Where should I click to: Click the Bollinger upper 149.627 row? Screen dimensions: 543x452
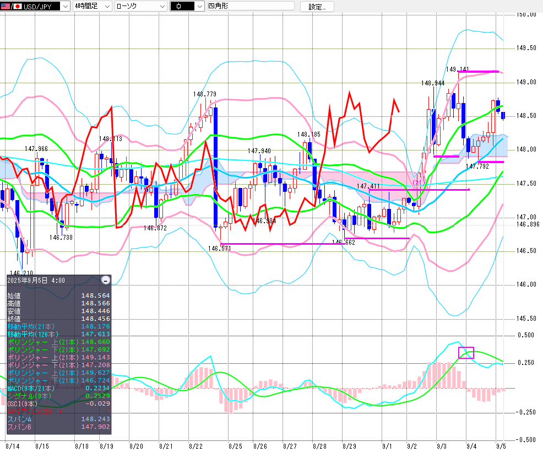(x=58, y=373)
